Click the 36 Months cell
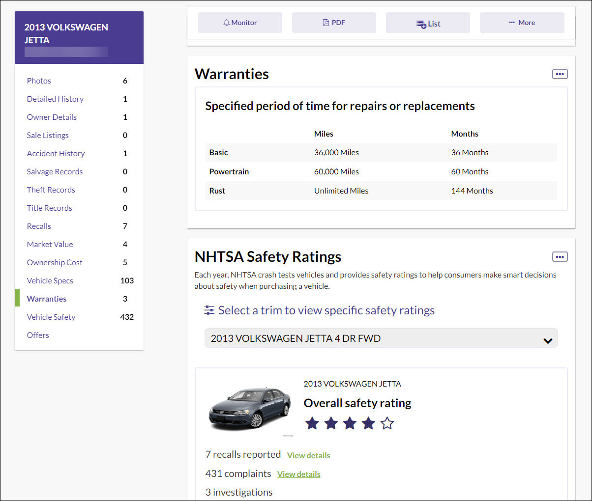 click(470, 152)
